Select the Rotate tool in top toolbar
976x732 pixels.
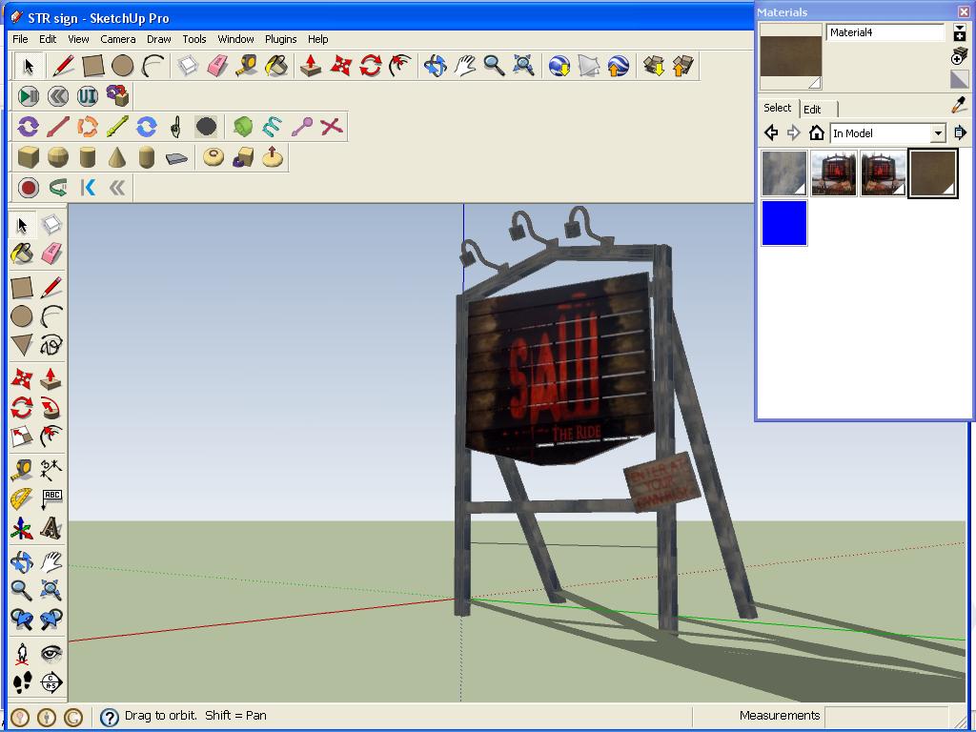coord(371,66)
